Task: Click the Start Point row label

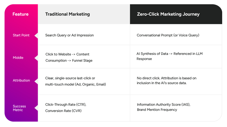Action: tap(21, 36)
